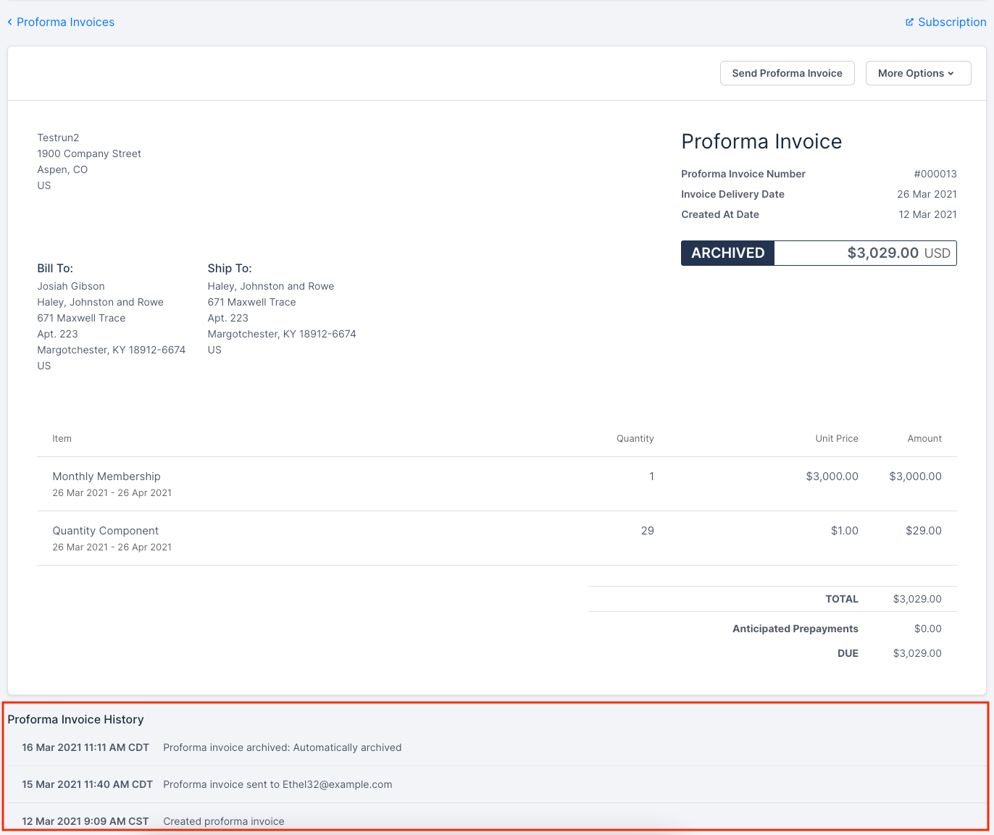Click the automatically archived history entry

pos(282,747)
